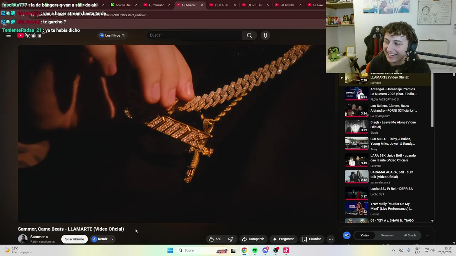
Task: Open Spotify from taskbar
Action: pos(255,250)
